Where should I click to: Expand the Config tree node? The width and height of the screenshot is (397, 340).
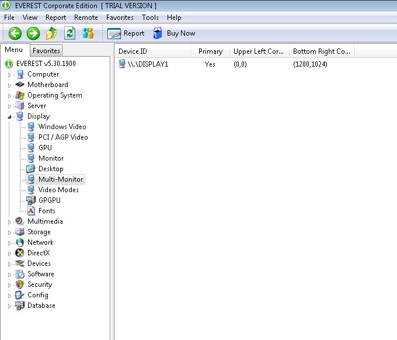[x=9, y=296]
